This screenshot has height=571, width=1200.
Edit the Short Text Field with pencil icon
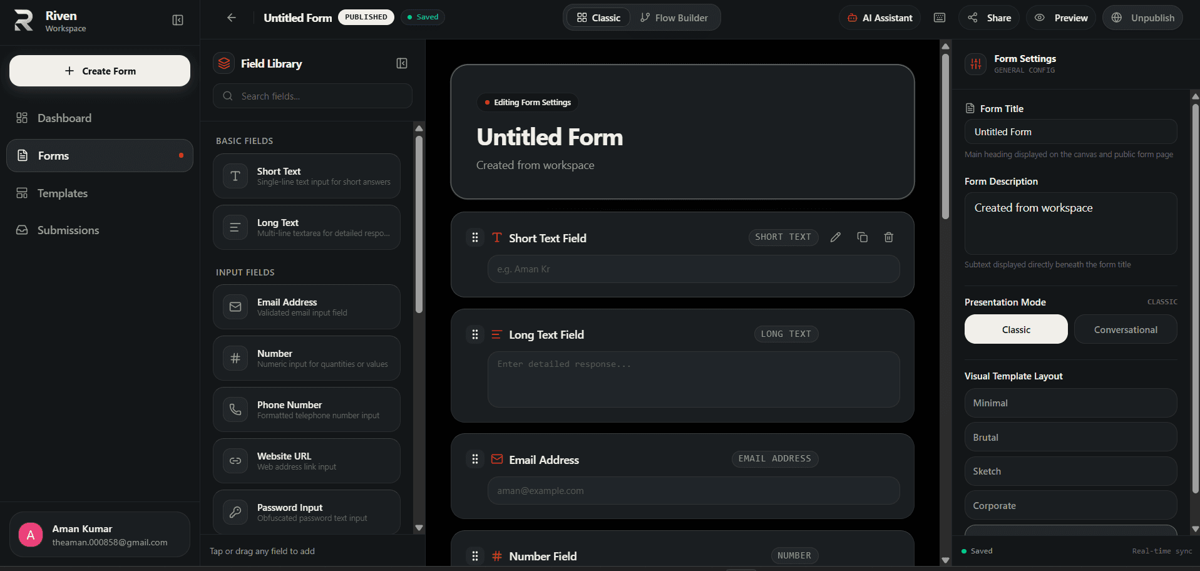click(x=835, y=237)
